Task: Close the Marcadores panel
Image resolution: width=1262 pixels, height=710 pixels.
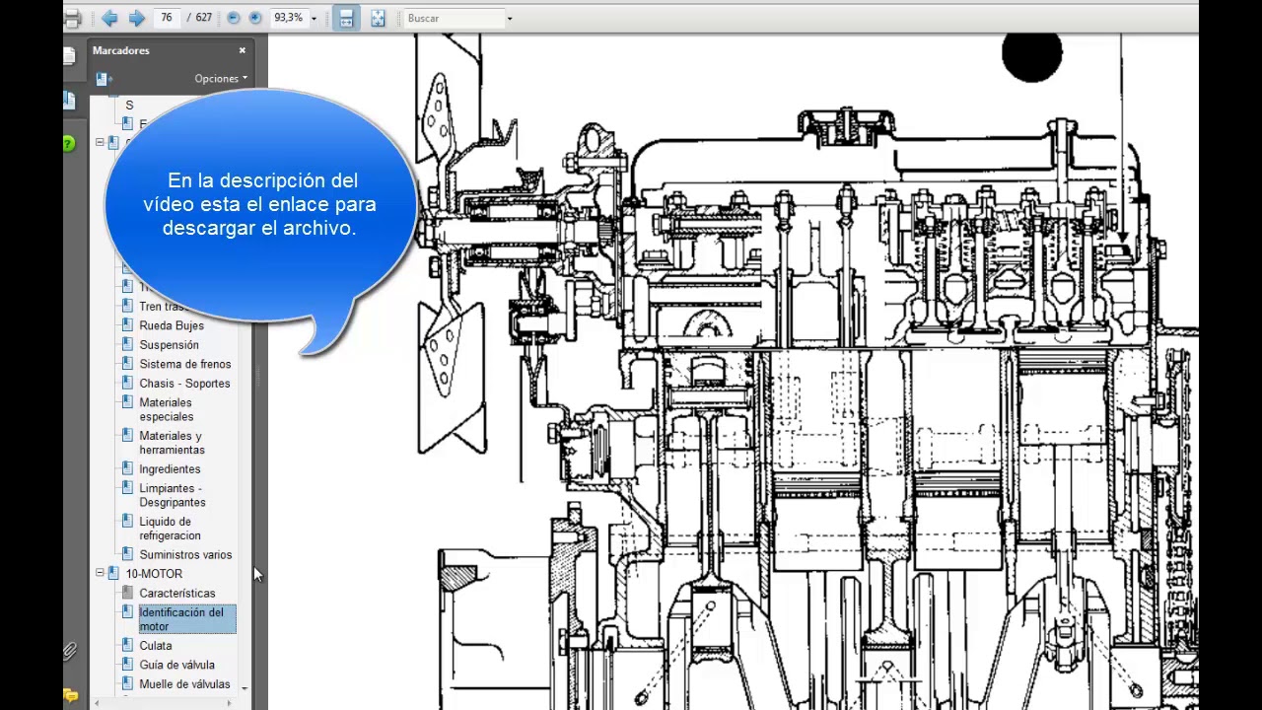Action: tap(242, 50)
